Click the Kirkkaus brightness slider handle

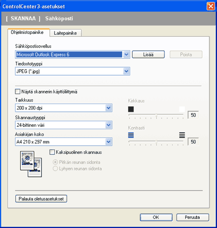(x=156, y=115)
